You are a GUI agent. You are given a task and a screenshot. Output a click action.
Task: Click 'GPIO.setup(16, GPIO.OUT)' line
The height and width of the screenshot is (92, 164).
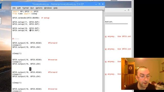pos(26,28)
